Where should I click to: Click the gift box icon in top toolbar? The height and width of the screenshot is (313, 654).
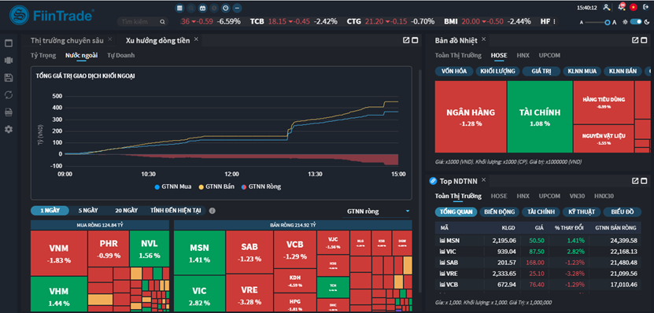(202, 8)
